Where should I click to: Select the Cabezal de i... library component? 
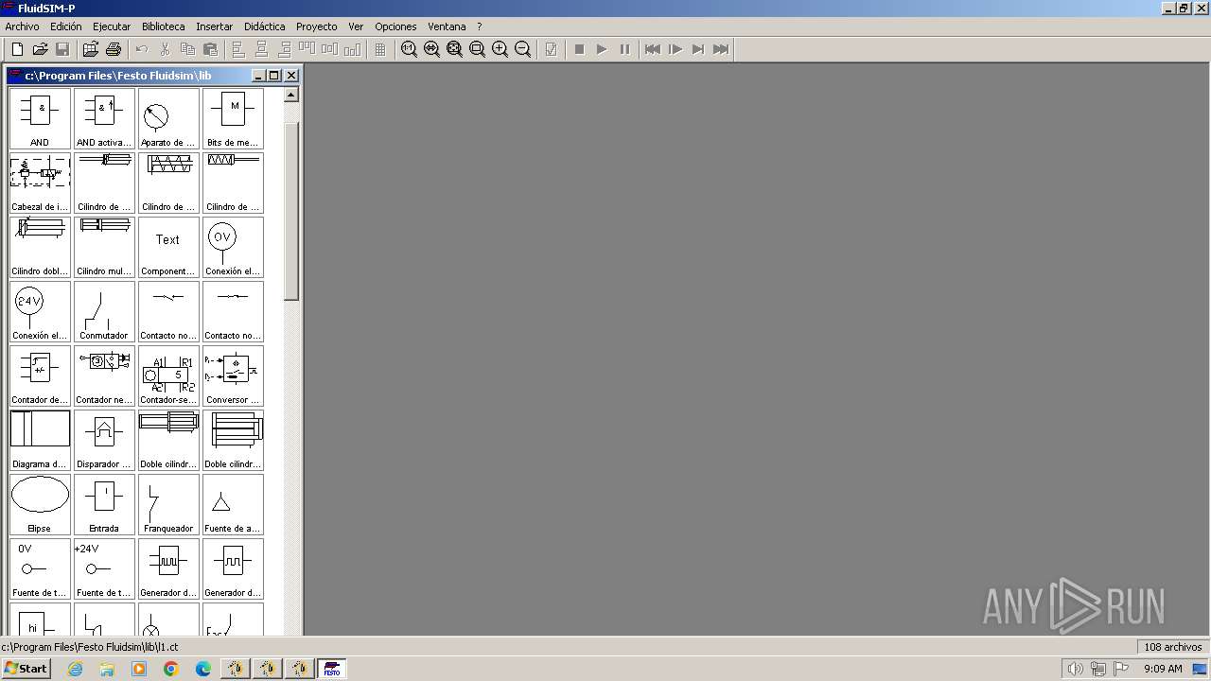pos(40,183)
